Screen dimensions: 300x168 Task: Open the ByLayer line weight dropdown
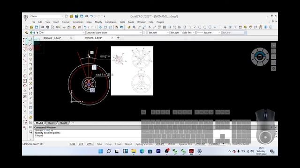pyautogui.click(x=209, y=33)
